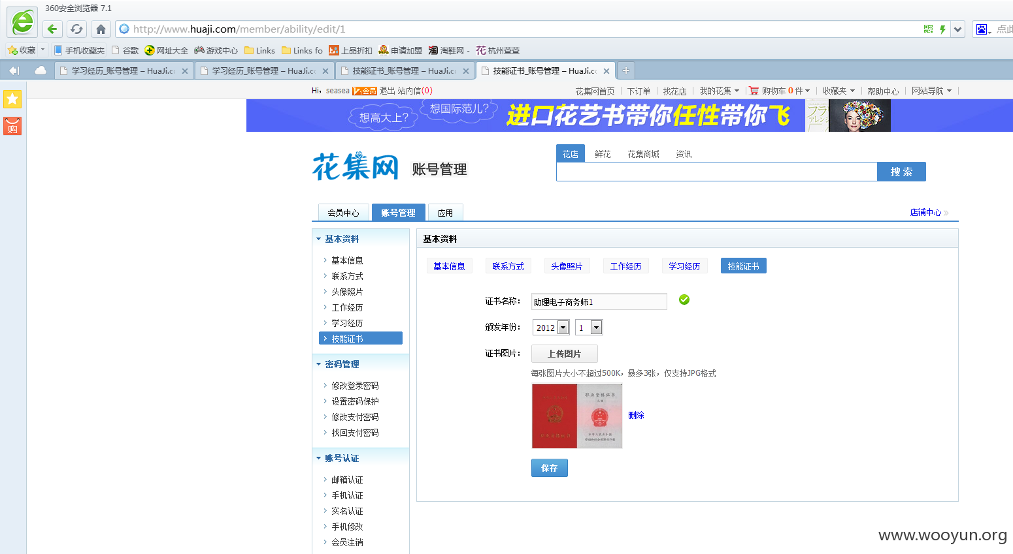The image size is (1013, 554).
Task: Switch to 应用 tab
Action: tap(445, 212)
